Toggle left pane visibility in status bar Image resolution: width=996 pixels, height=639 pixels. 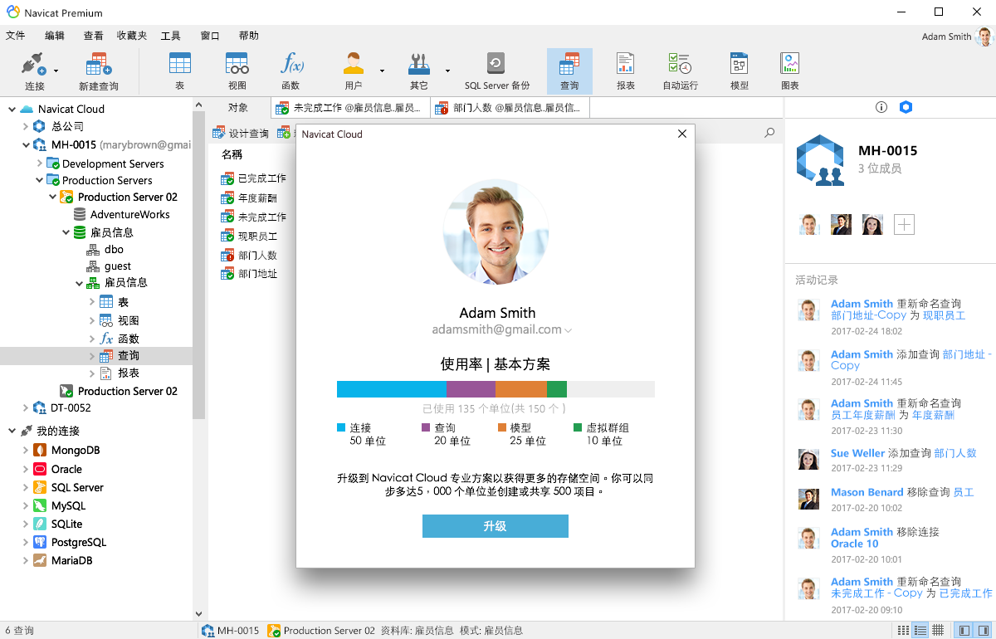click(x=964, y=631)
